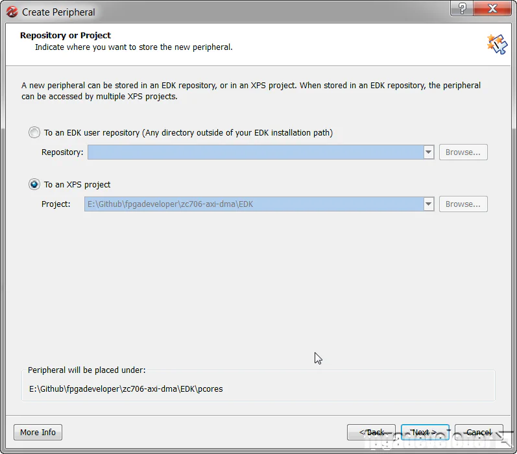Cancel the peripheral wizard
The height and width of the screenshot is (454, 517).
click(479, 432)
